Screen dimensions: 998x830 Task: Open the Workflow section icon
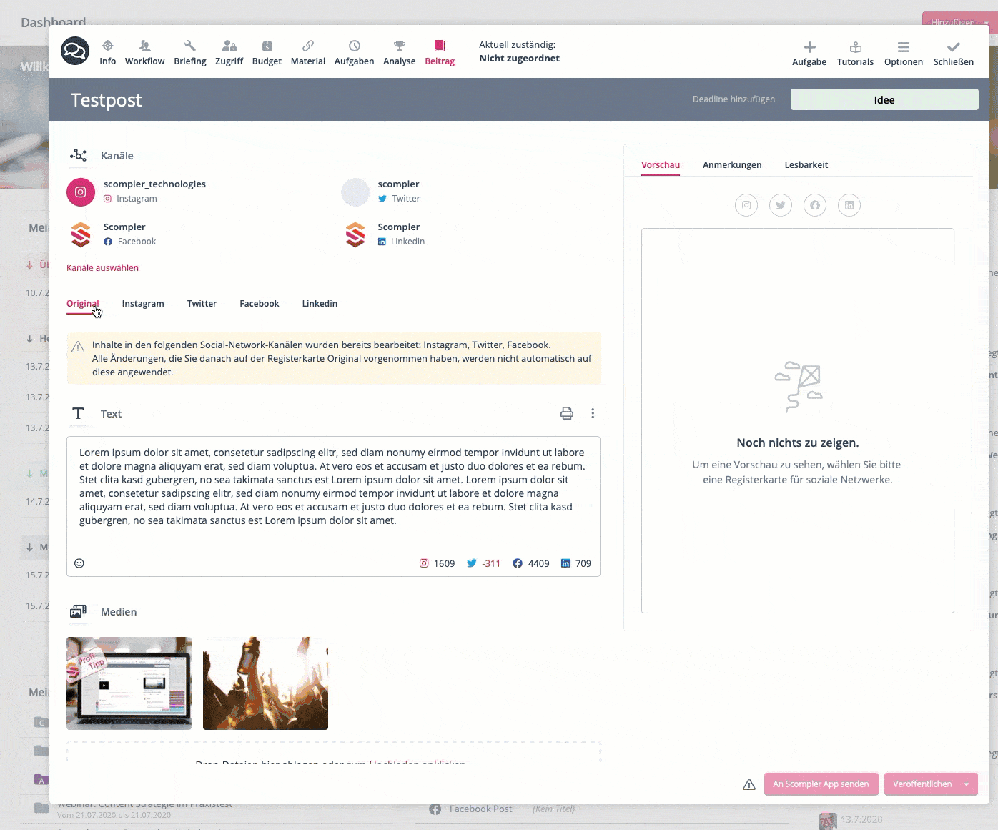[x=144, y=46]
